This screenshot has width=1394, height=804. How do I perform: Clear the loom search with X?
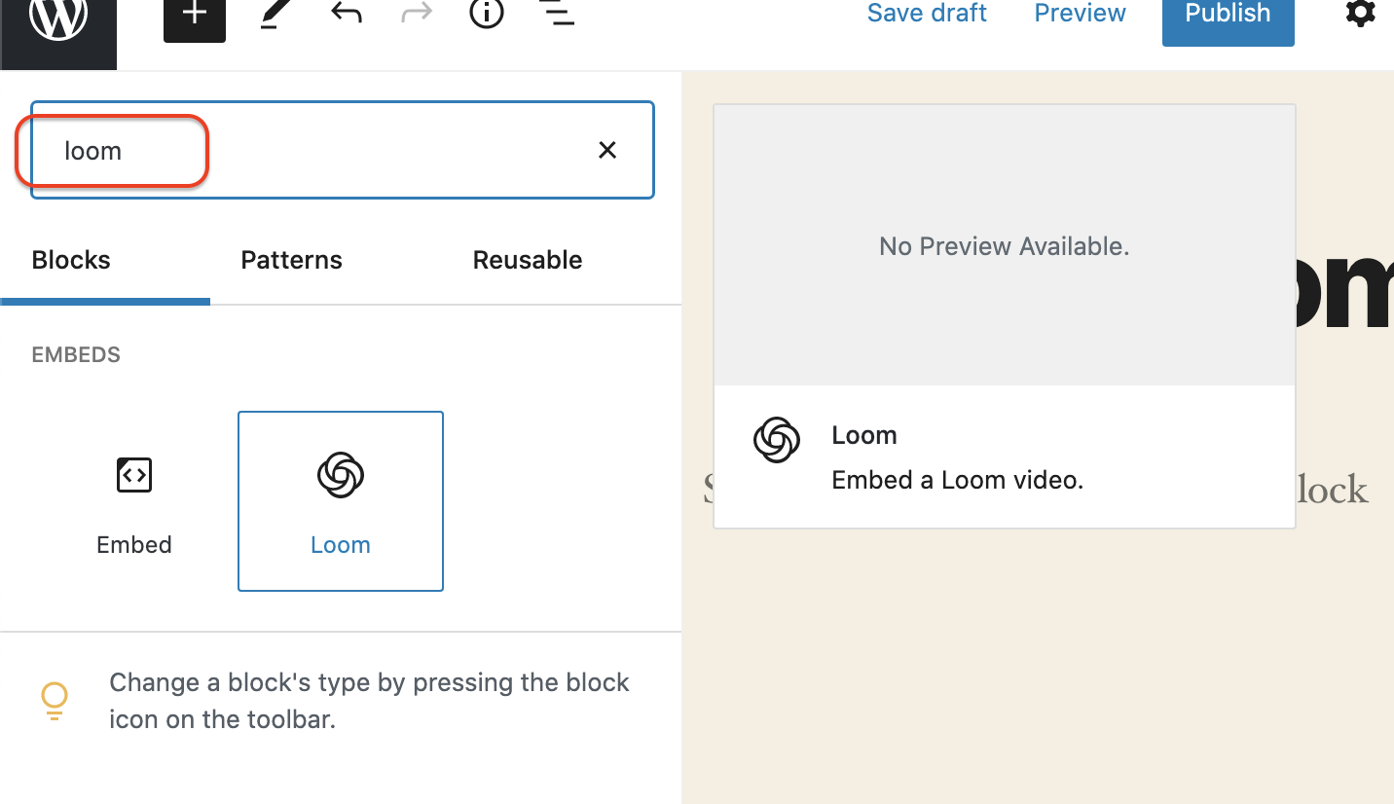(x=607, y=150)
